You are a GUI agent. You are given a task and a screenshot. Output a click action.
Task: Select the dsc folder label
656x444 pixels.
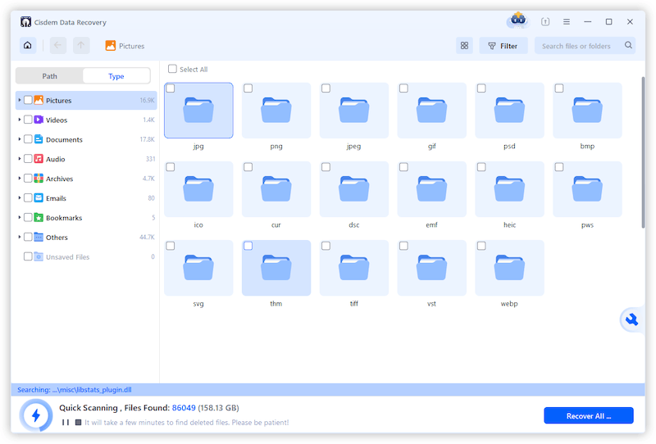point(354,225)
